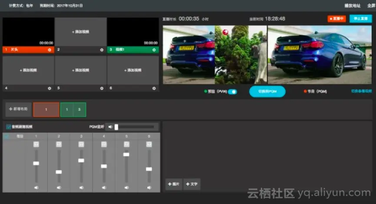Mute mixer channel 1 speaker icon
The height and width of the screenshot is (204, 376).
coord(36,188)
